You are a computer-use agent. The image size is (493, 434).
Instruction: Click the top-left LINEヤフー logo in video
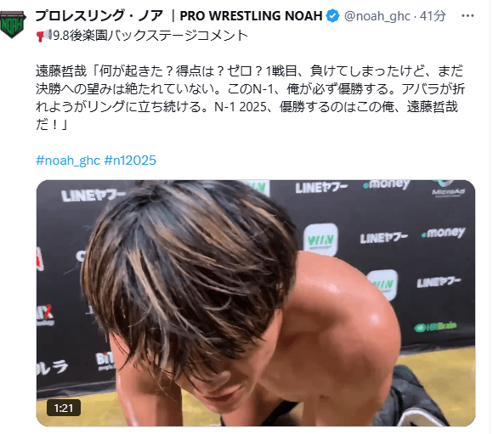click(x=93, y=195)
